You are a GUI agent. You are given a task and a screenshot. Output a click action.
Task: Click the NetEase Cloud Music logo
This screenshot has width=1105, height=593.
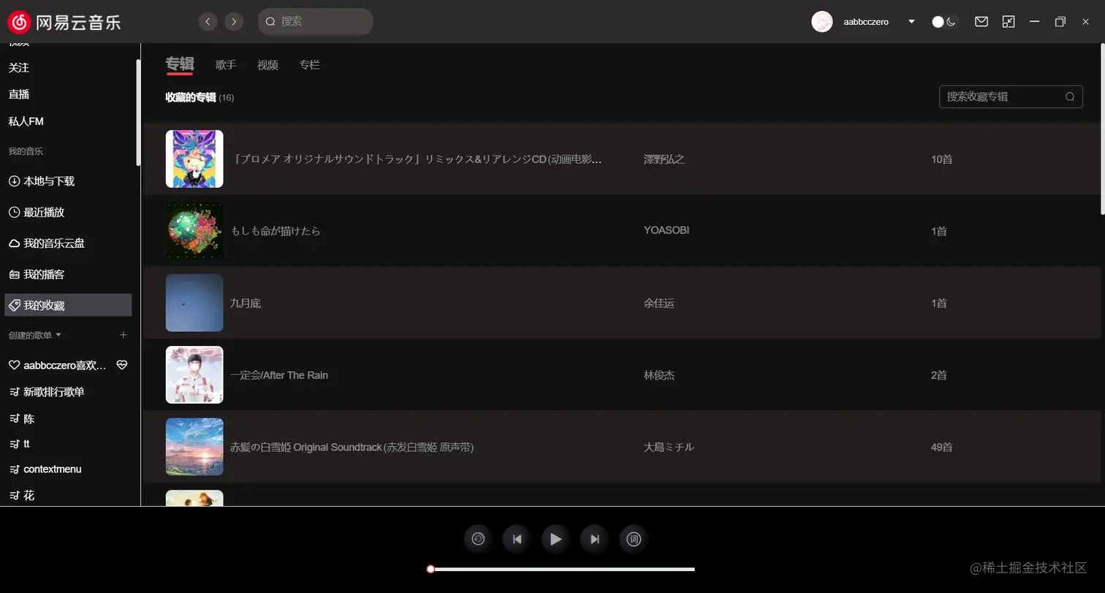coord(64,22)
